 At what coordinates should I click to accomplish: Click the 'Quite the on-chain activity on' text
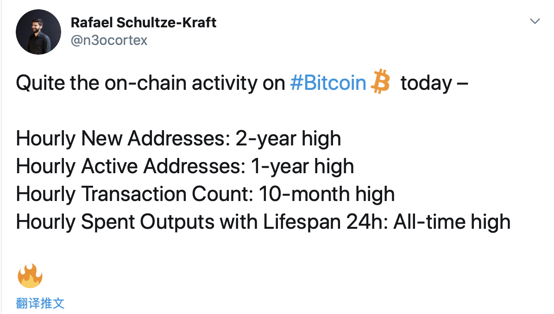point(151,83)
